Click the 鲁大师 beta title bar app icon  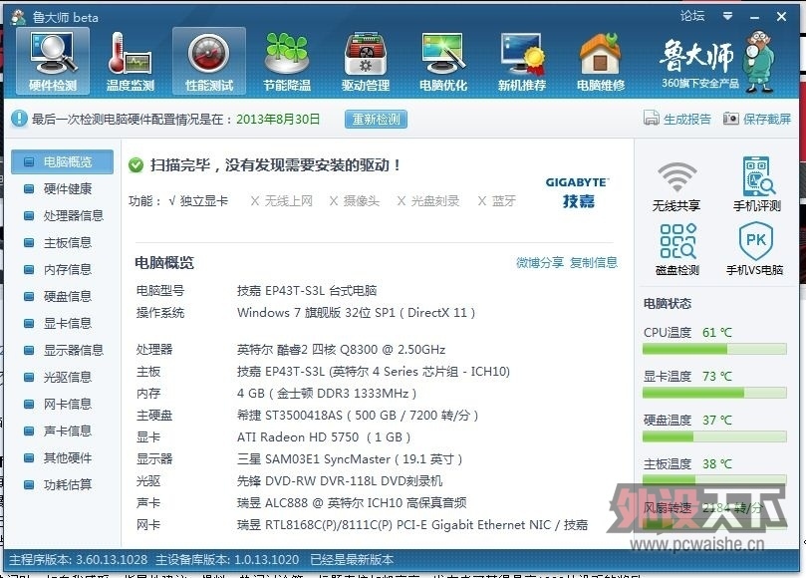(19, 18)
